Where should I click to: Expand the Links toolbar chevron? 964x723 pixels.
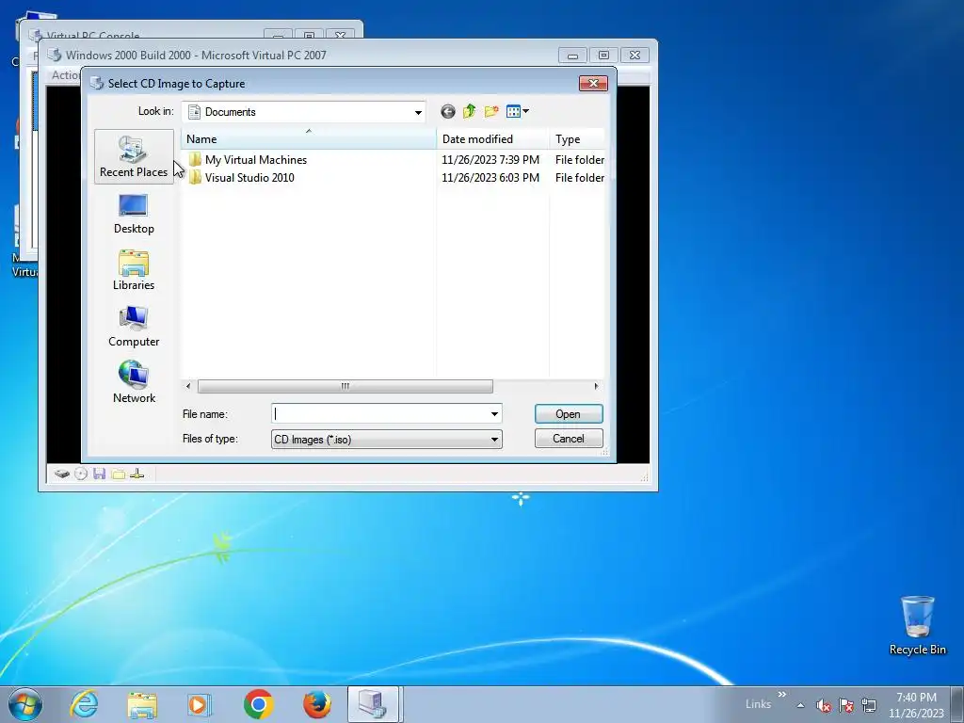point(782,694)
